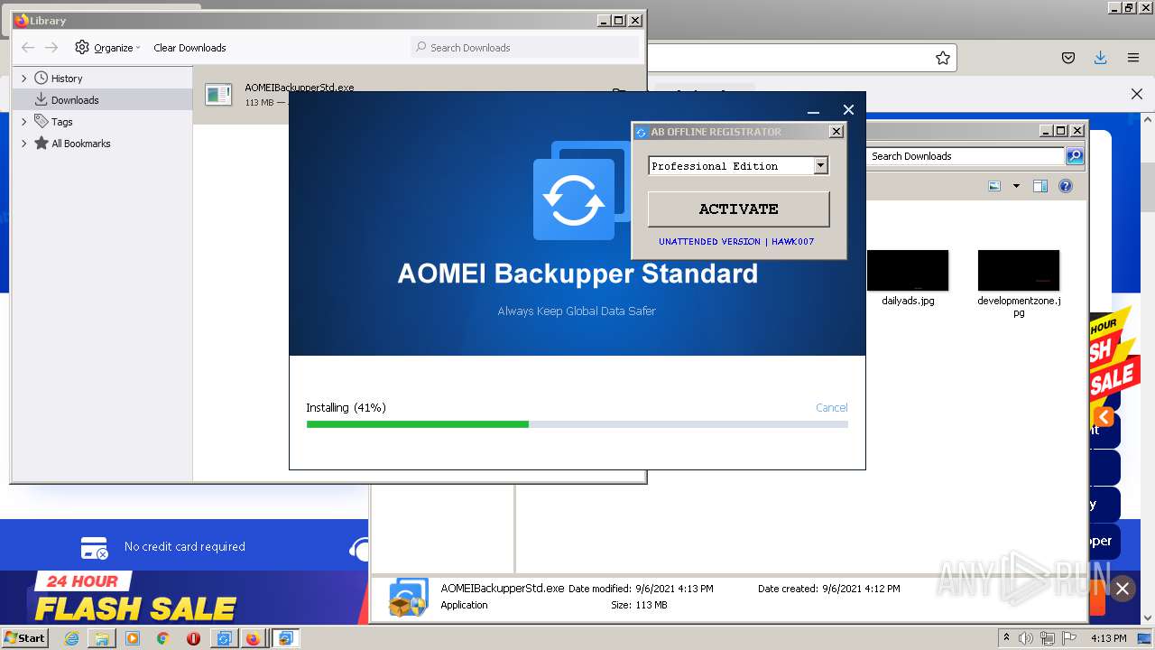This screenshot has width=1155, height=650.
Task: Open Firefox Pocket save icon
Action: tap(1068, 58)
